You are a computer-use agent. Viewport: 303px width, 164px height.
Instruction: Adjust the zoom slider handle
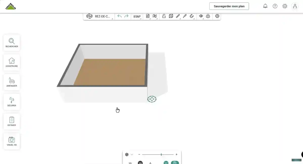(161, 154)
